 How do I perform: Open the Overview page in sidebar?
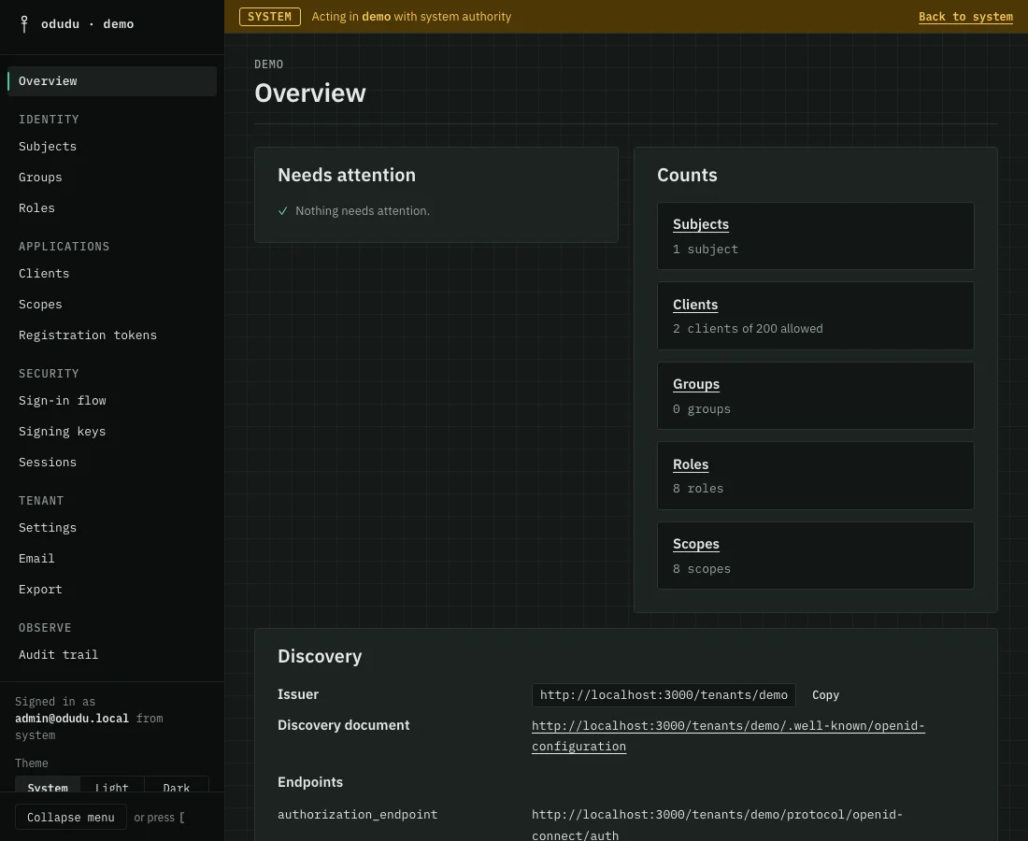click(112, 81)
